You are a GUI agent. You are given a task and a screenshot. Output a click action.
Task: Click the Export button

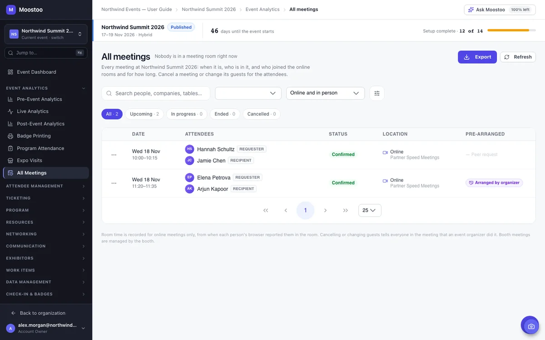(x=477, y=57)
